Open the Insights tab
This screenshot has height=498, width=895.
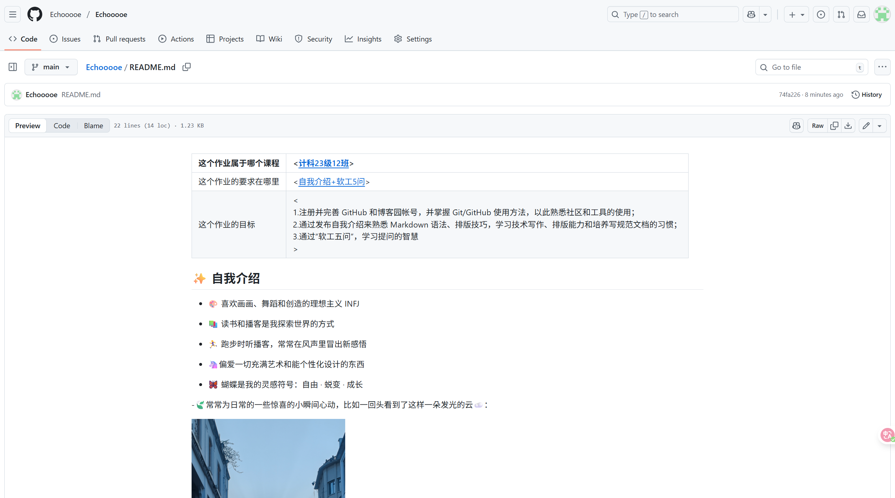click(363, 39)
